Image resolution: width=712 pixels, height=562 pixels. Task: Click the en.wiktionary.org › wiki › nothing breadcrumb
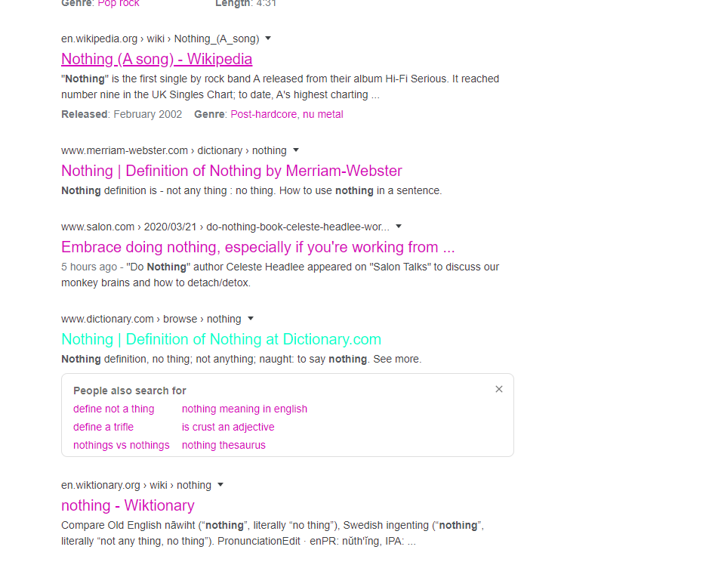pos(136,485)
